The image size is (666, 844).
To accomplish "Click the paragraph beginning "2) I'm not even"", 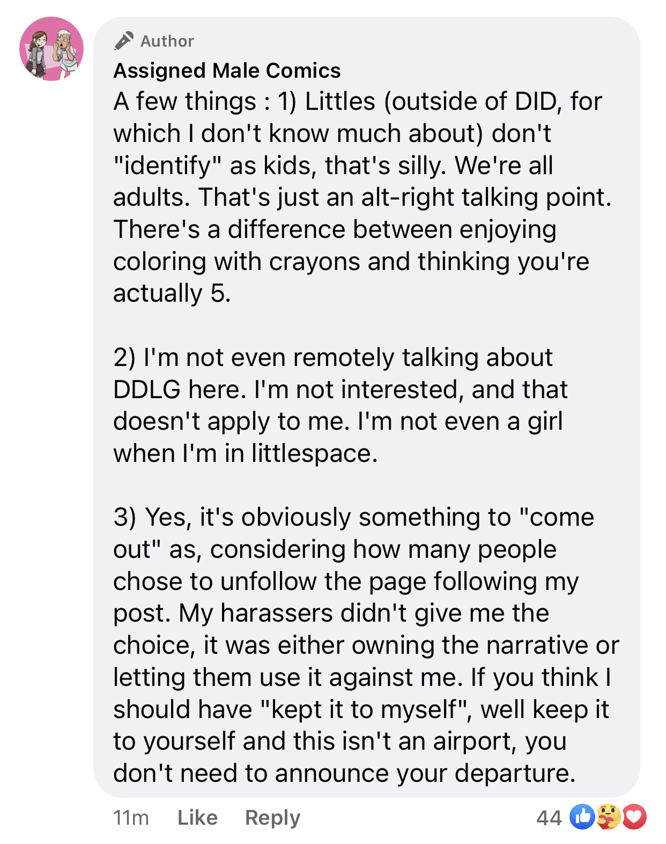I will [x=338, y=405].
